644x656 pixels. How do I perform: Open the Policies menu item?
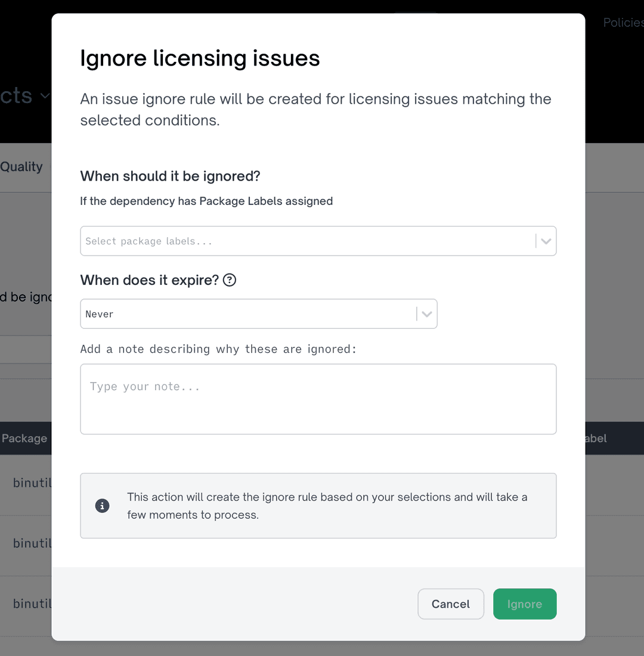point(623,22)
